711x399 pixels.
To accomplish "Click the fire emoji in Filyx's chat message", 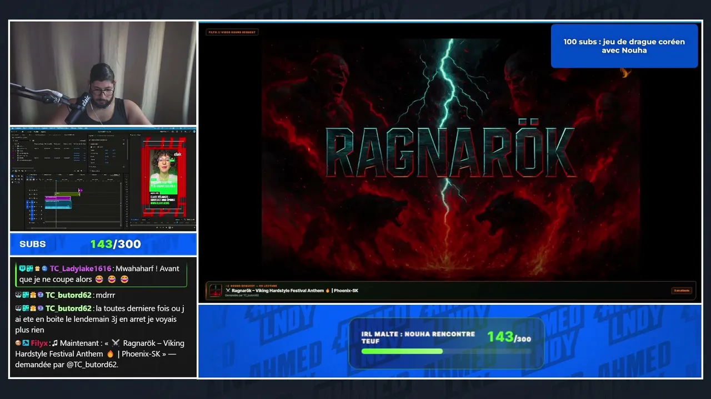I will pyautogui.click(x=110, y=354).
